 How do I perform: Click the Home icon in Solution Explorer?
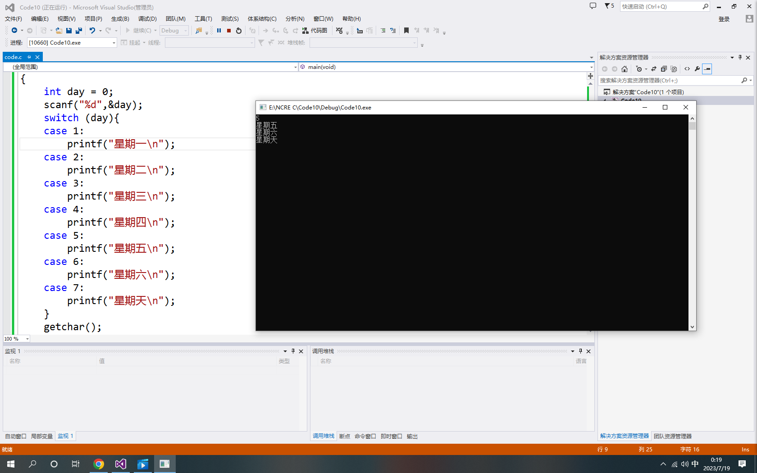[625, 69]
